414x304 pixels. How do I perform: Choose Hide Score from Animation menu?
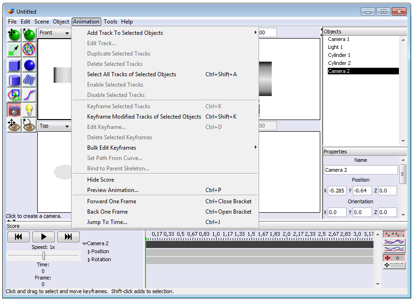click(x=100, y=180)
